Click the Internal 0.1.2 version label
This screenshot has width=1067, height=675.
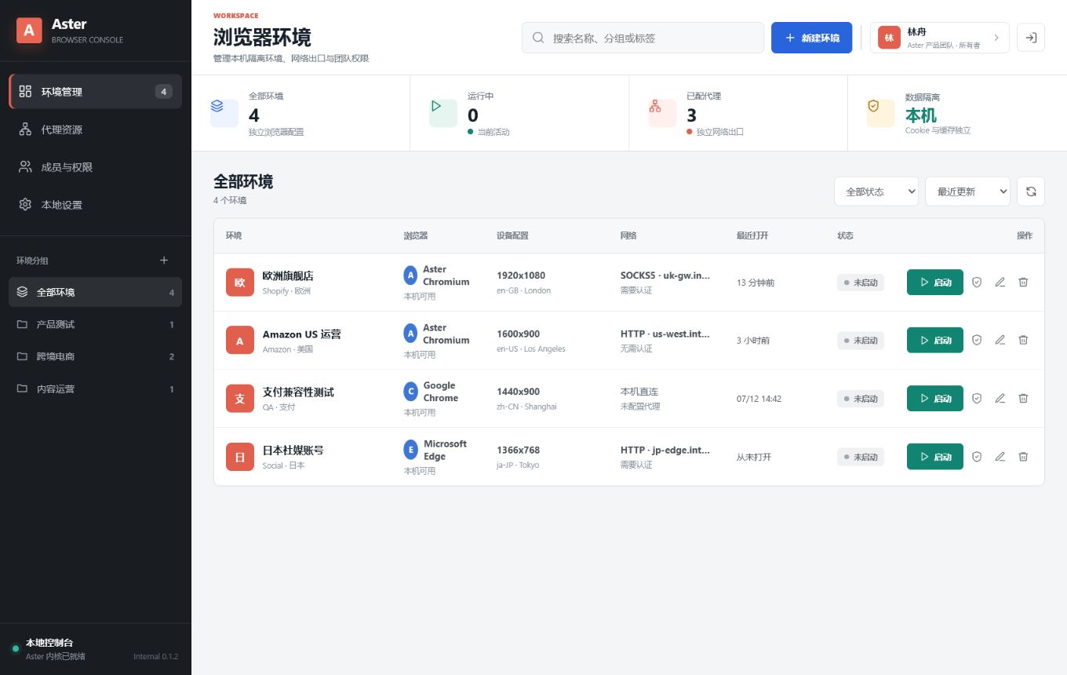pyautogui.click(x=156, y=656)
